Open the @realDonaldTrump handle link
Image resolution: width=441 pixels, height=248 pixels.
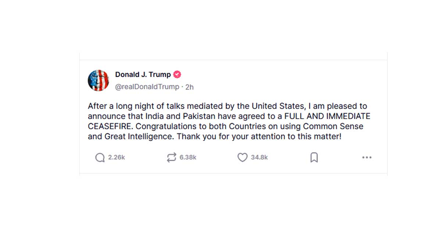(x=147, y=87)
